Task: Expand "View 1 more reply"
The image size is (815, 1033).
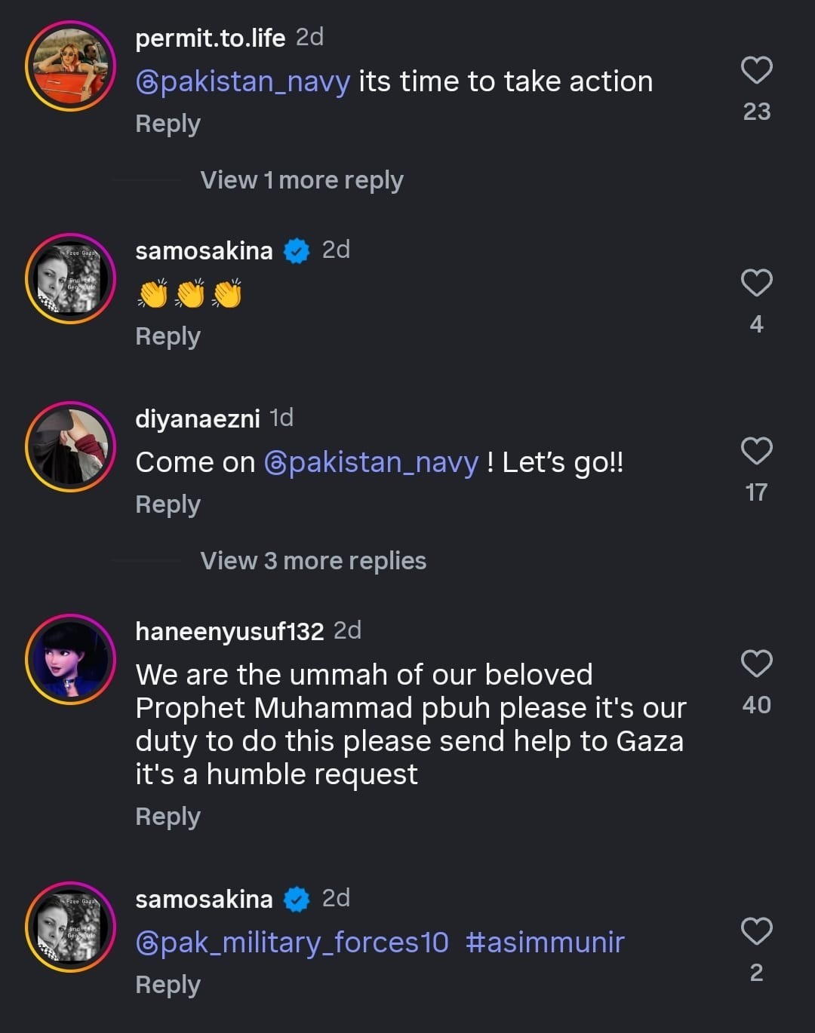Action: pos(301,180)
